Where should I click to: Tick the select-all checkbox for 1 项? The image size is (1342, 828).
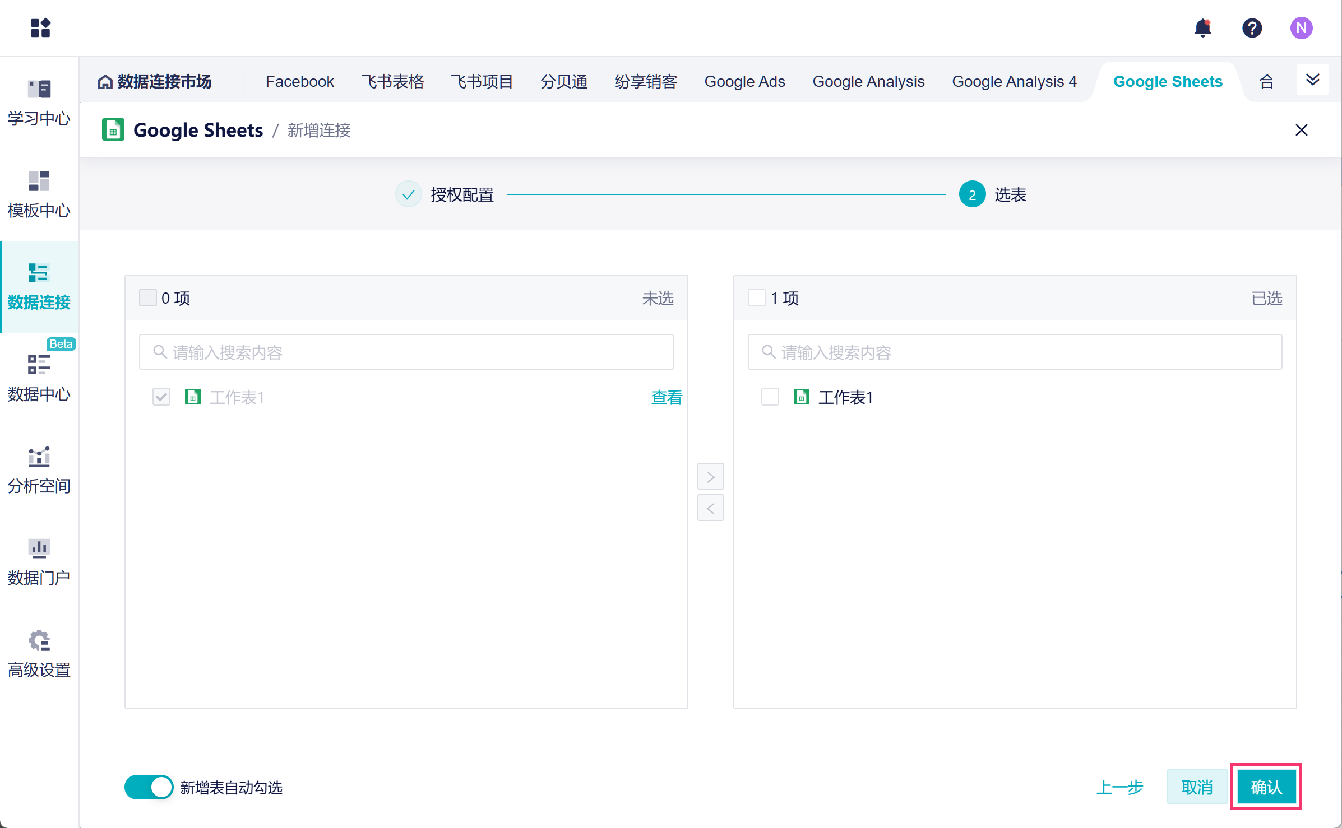tap(757, 297)
